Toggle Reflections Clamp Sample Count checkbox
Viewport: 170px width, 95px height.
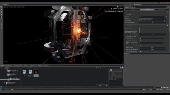140,45
